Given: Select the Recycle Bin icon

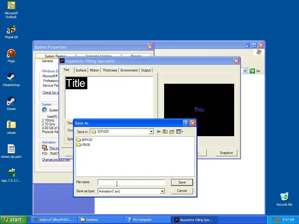Looking at the screenshot, I should tap(284, 199).
